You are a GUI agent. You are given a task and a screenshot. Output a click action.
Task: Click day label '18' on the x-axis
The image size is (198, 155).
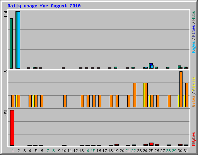110,151
